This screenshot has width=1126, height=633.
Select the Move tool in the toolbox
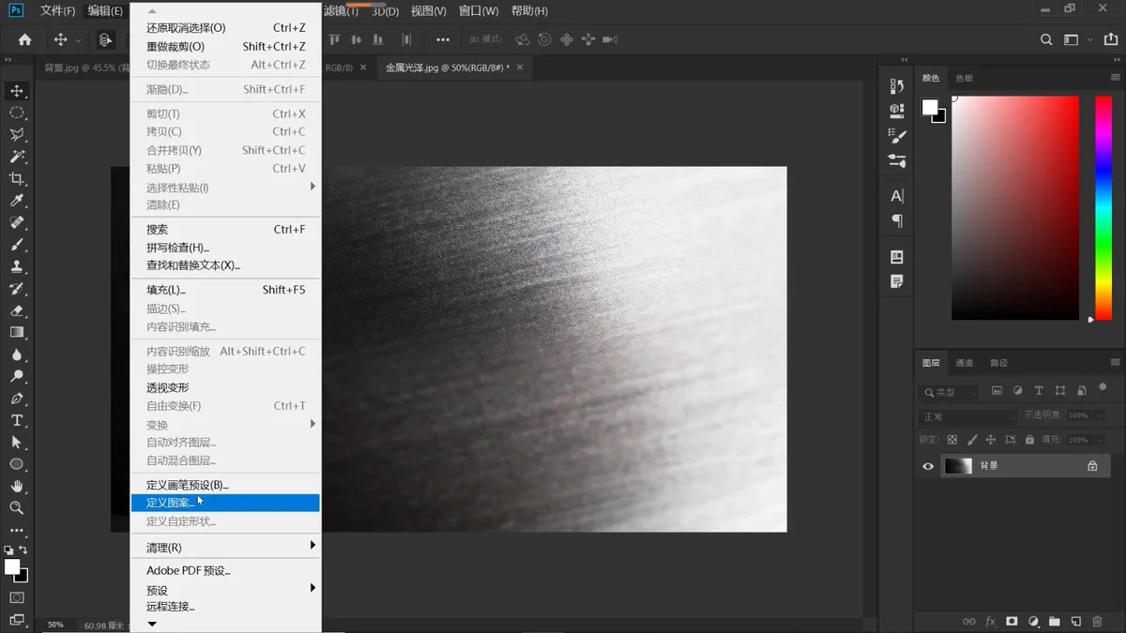click(17, 91)
